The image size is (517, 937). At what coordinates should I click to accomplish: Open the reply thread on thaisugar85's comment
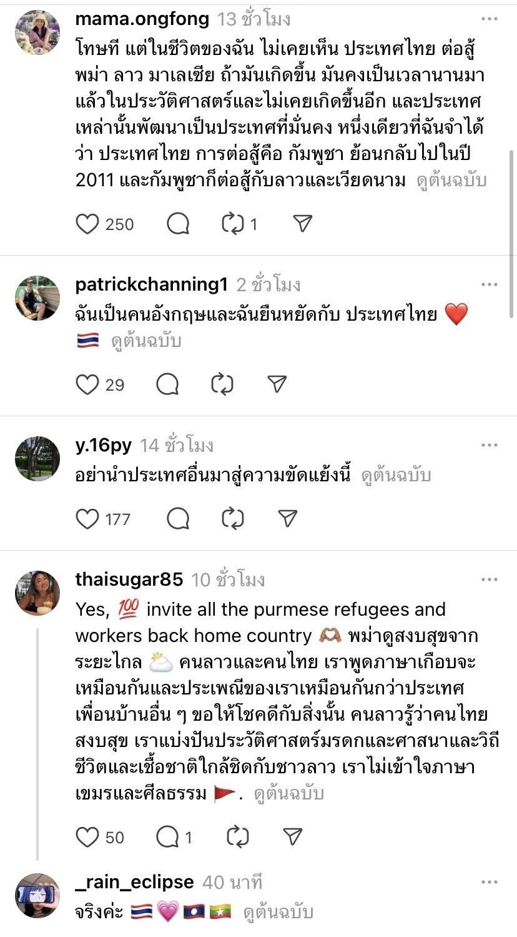point(168,836)
